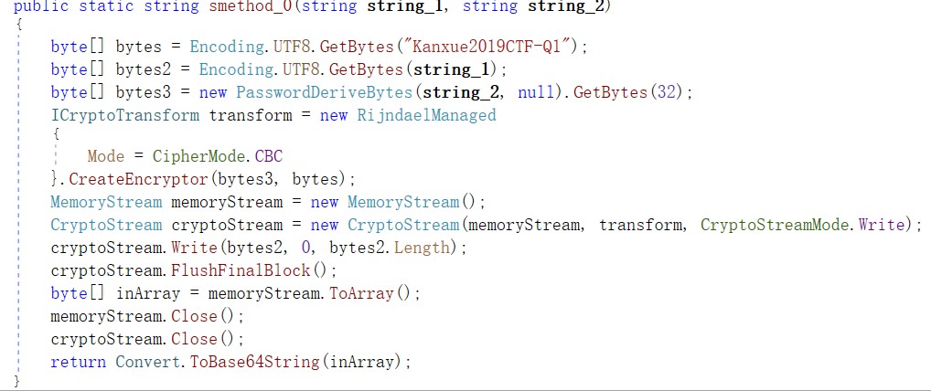
Task: Click the null argument of PasswordDeriveBytes
Action: (x=536, y=92)
